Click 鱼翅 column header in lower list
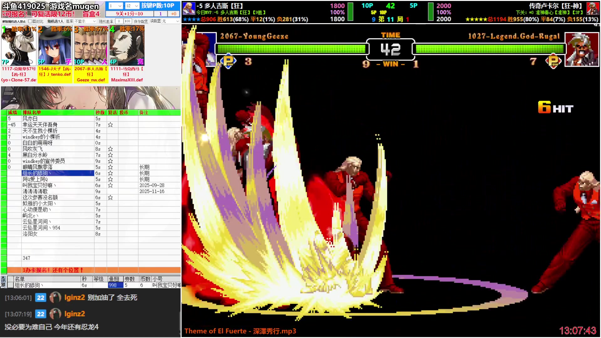 pos(115,279)
